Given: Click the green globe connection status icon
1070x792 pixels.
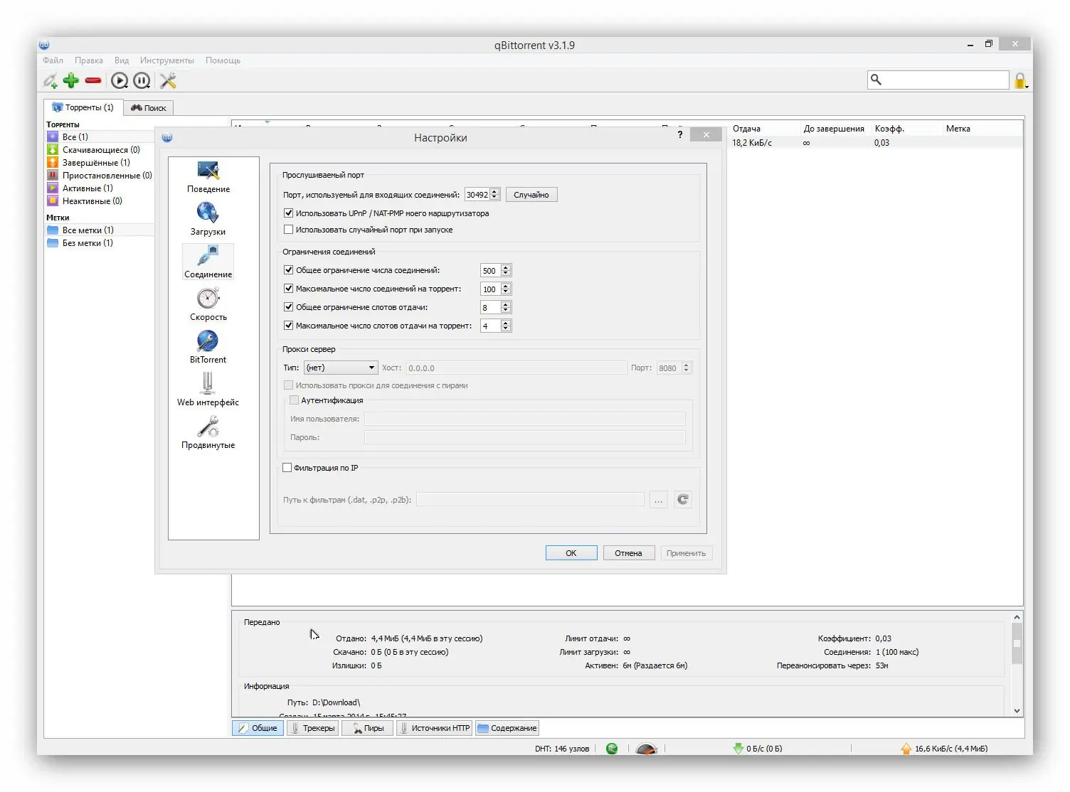Looking at the screenshot, I should [612, 749].
